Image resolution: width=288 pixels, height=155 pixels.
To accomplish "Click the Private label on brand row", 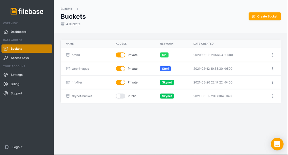I will [132, 55].
